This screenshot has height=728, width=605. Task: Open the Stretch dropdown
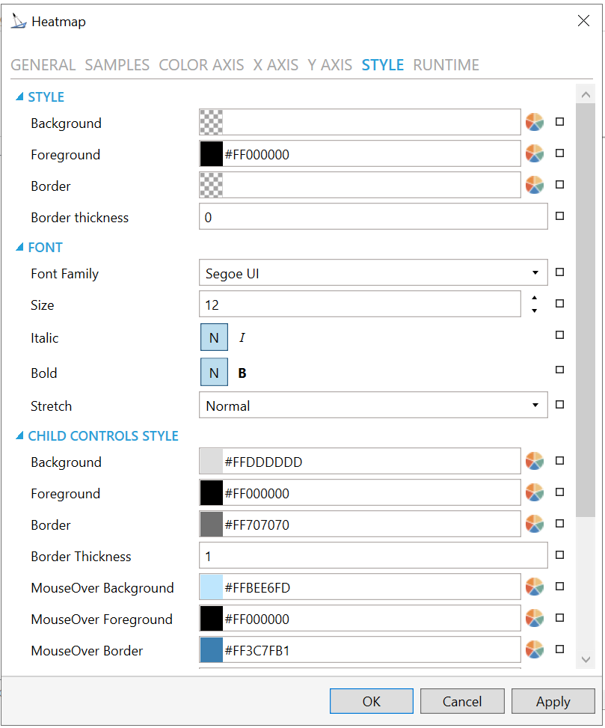pyautogui.click(x=535, y=405)
